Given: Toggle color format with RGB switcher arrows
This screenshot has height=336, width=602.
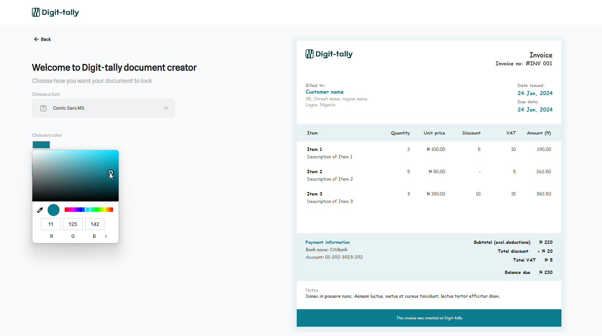Looking at the screenshot, I should point(106,236).
